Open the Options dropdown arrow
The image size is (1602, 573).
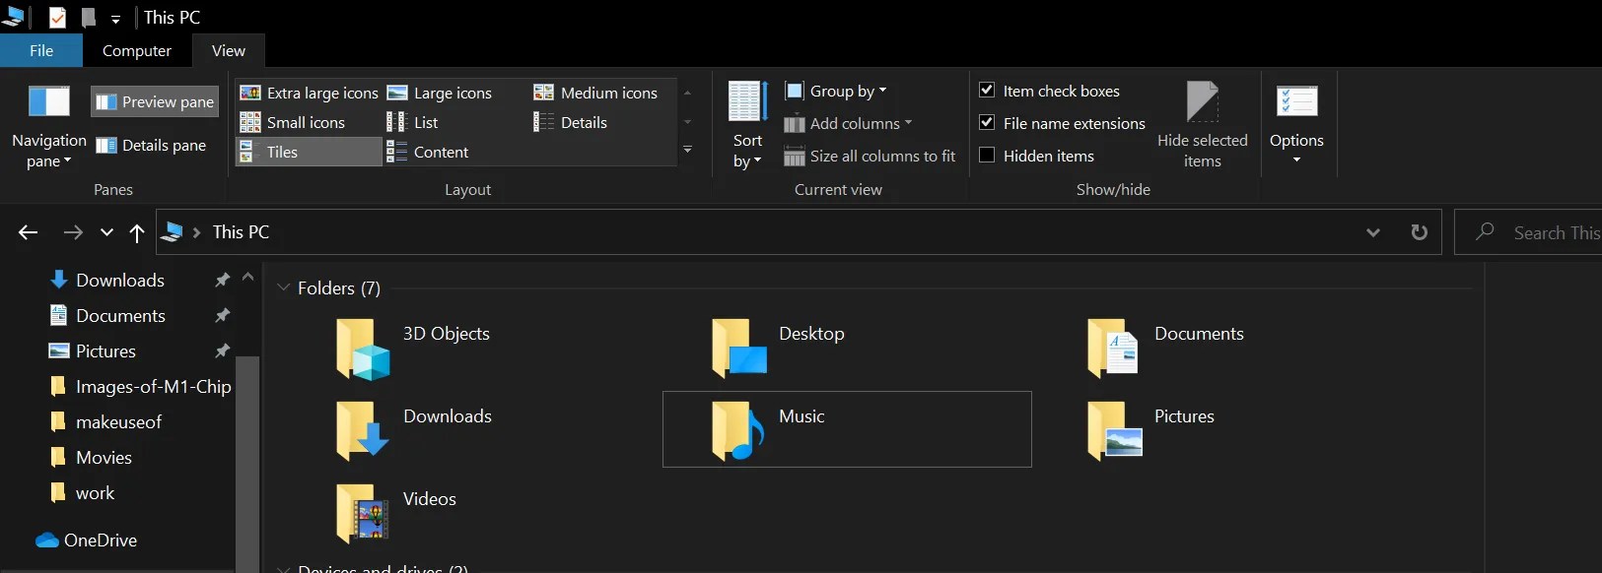tap(1296, 159)
